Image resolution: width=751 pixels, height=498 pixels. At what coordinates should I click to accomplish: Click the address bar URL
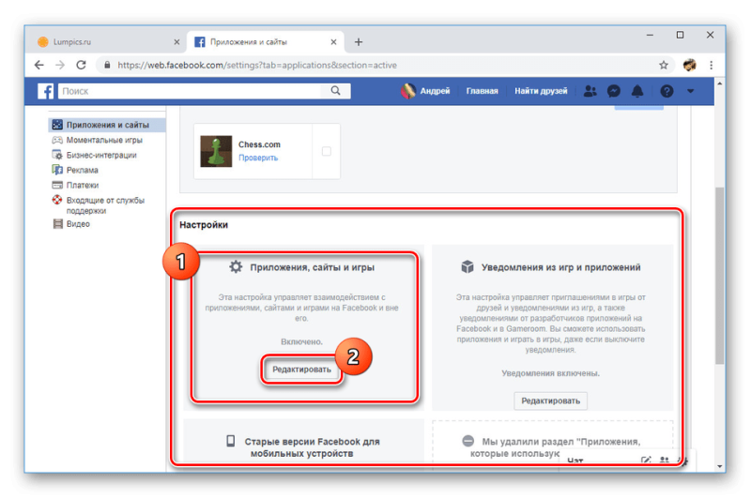[257, 65]
